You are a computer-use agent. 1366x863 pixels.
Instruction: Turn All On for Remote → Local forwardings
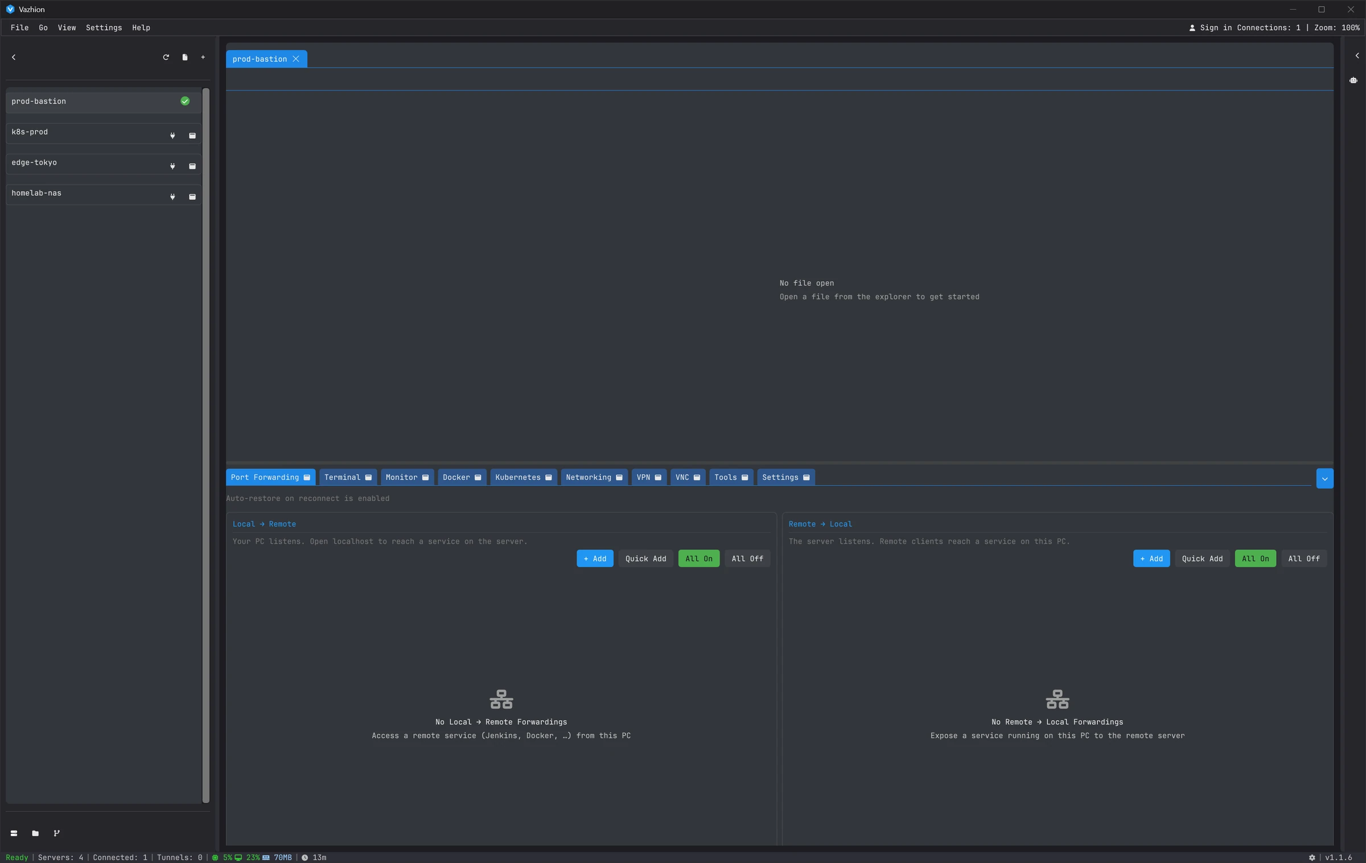tap(1256, 558)
